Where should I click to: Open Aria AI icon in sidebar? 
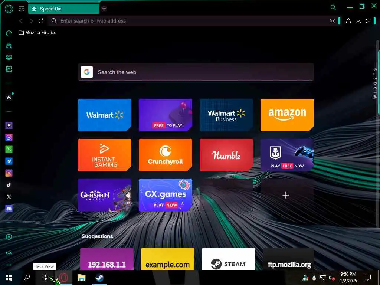[x=9, y=97]
